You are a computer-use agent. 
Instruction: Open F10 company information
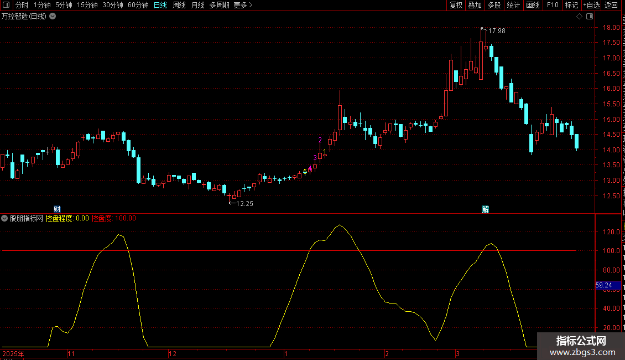pyautogui.click(x=553, y=5)
